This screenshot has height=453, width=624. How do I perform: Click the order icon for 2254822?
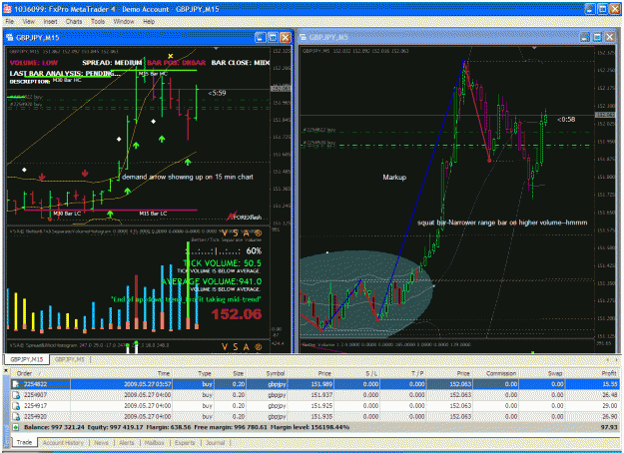coord(16,384)
